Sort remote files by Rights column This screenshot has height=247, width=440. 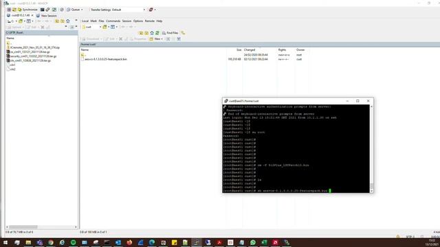282,50
